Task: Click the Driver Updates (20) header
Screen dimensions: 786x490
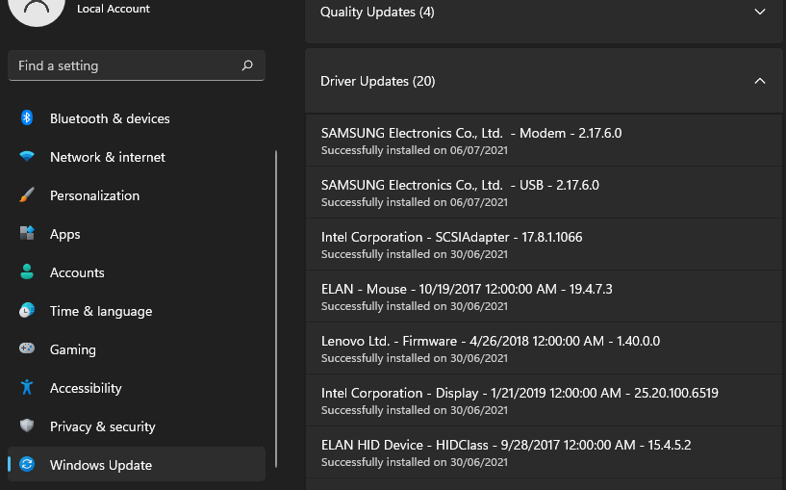Action: 377,81
